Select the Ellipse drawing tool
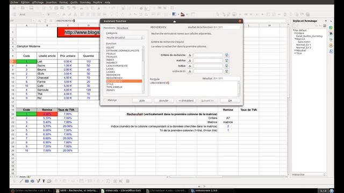 32,181
